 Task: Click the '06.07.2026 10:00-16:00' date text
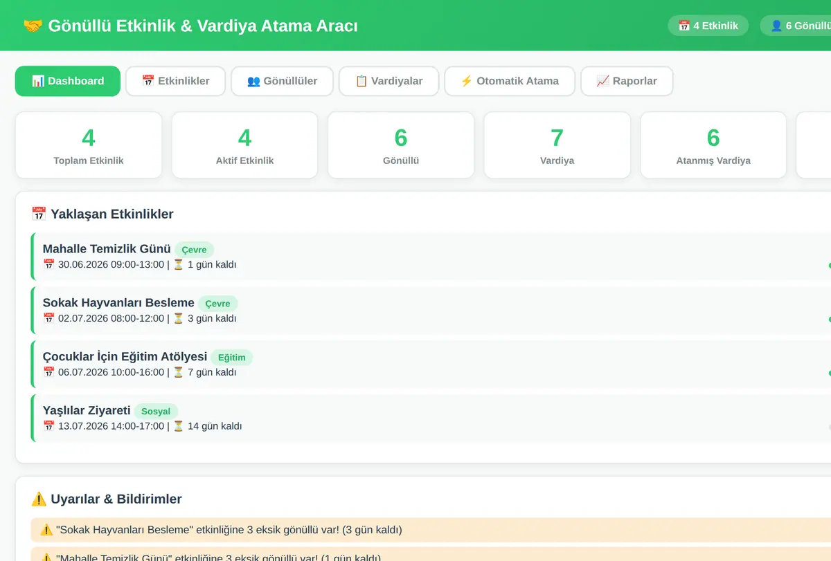click(111, 372)
